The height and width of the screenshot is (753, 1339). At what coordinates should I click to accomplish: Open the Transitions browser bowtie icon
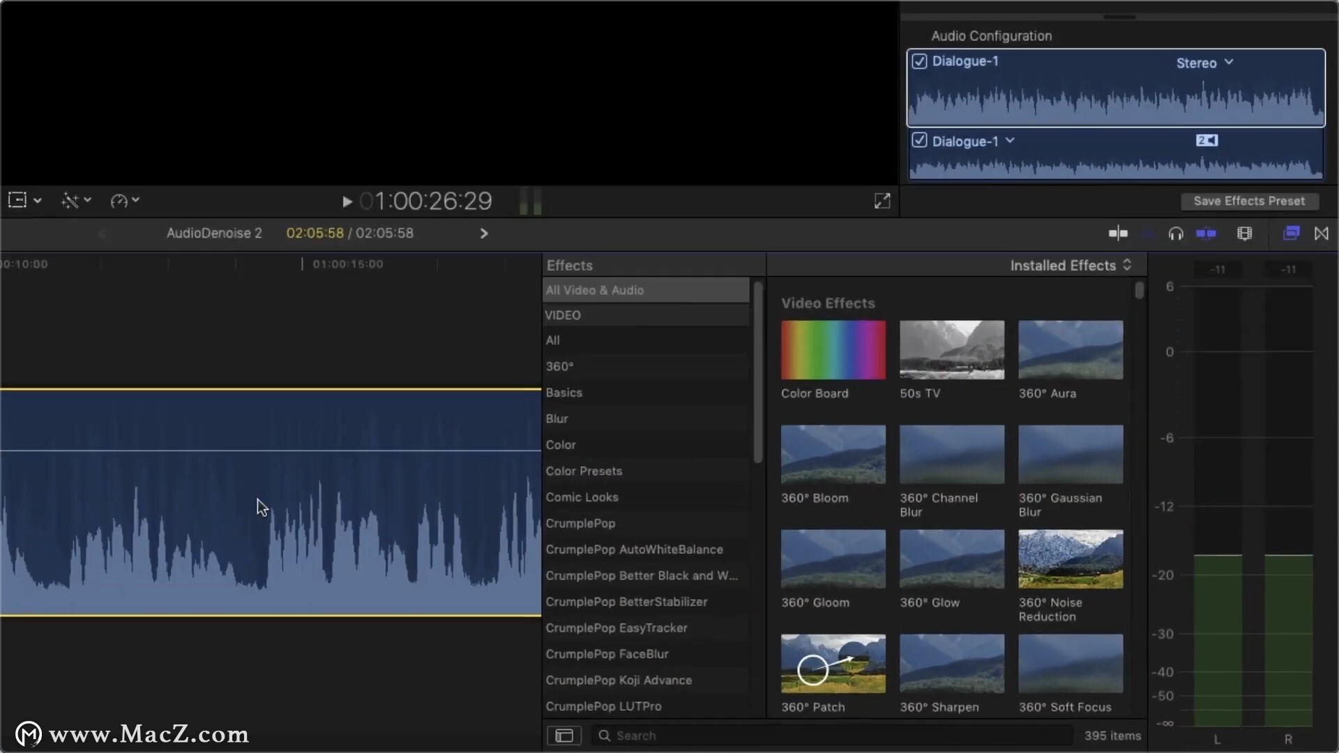pyautogui.click(x=1322, y=234)
